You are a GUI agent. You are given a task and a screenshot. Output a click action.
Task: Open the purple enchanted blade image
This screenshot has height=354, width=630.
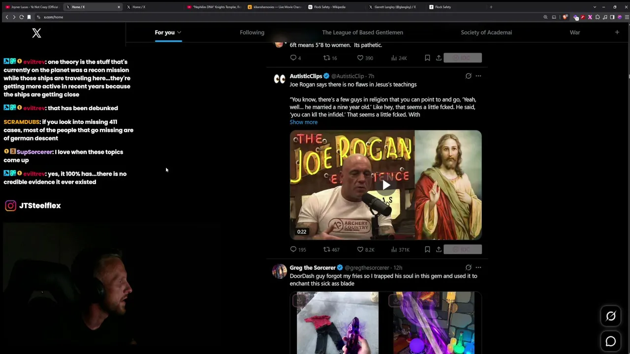434,323
